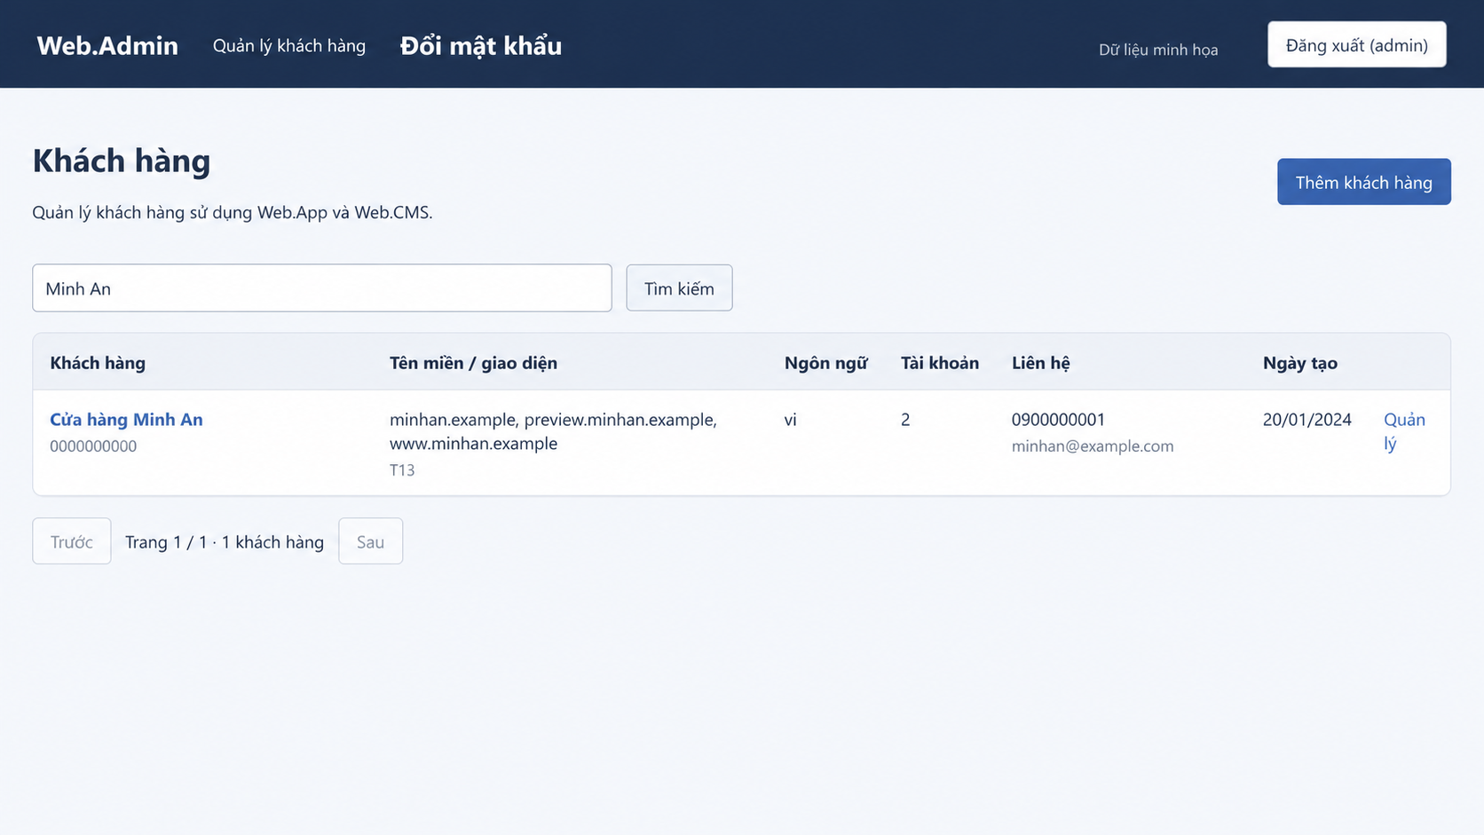Click the subtitle about Web.App and Web.CMS

[233, 212]
